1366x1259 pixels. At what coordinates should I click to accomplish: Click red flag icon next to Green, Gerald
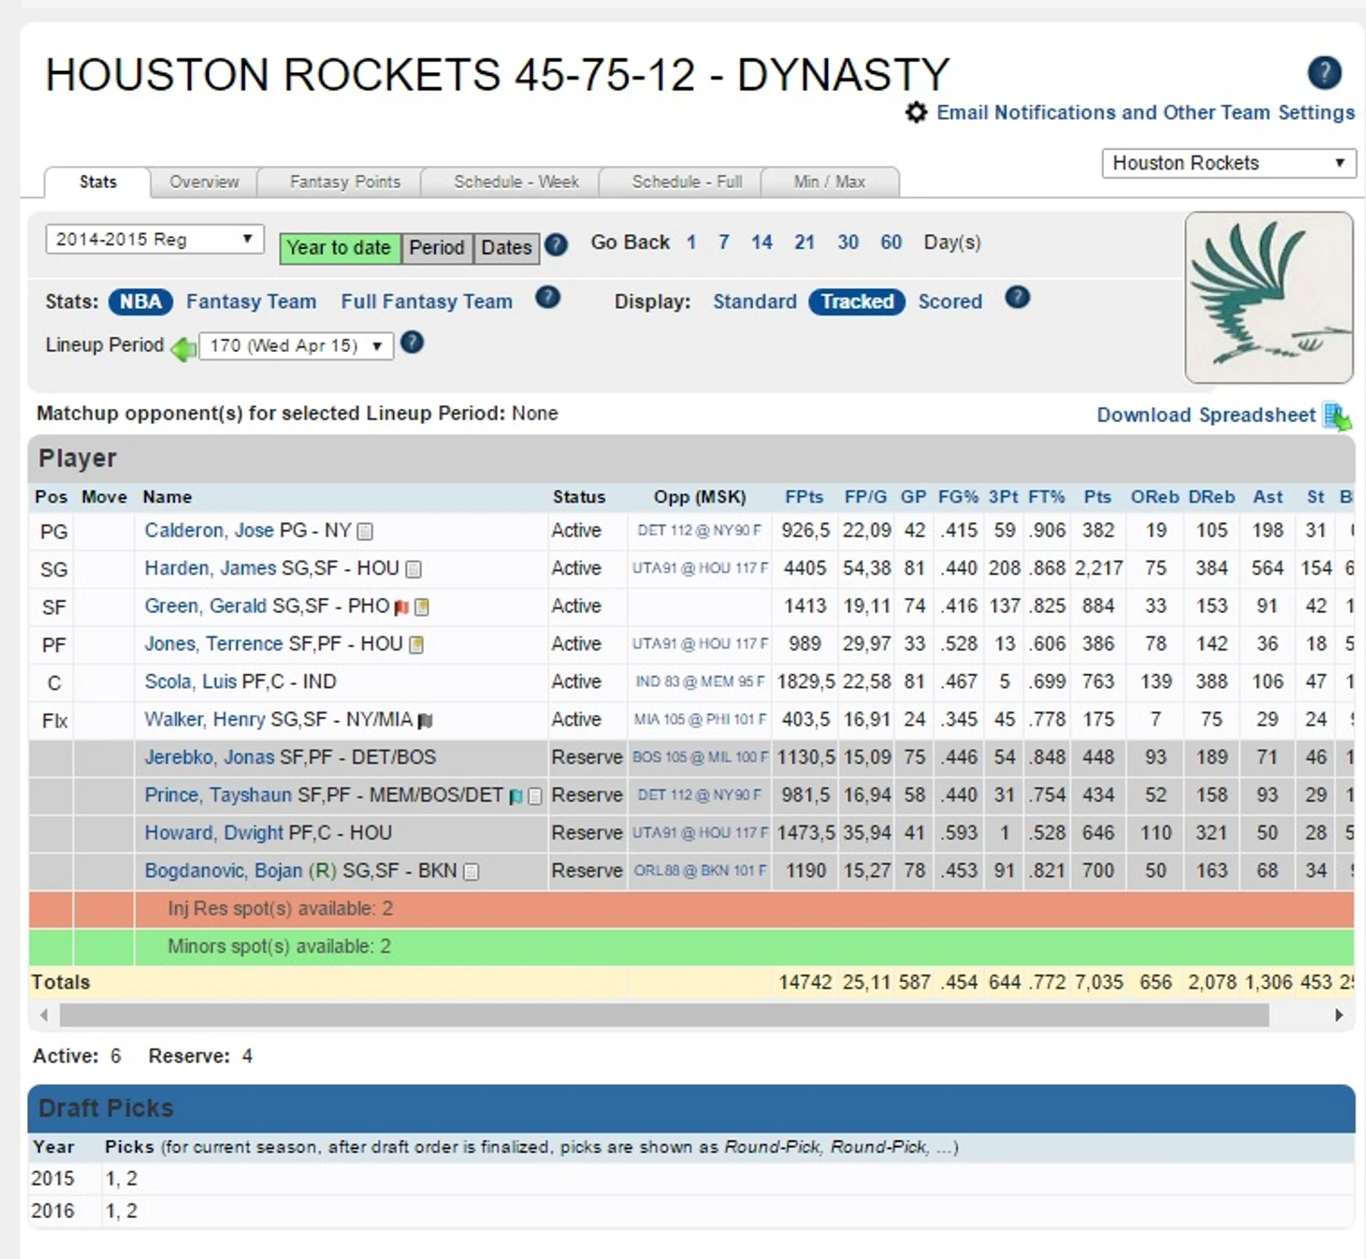click(401, 608)
